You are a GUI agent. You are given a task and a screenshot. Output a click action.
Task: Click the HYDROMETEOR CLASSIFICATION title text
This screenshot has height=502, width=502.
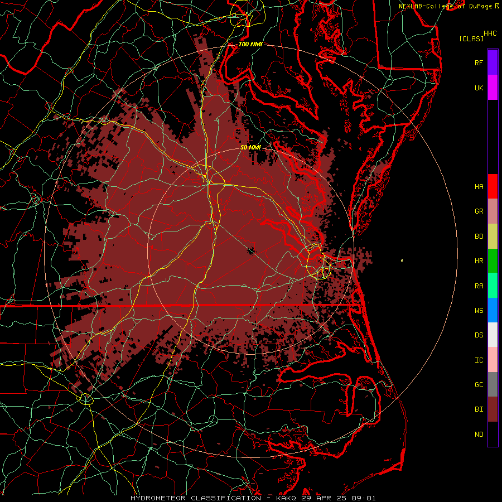[x=196, y=498]
